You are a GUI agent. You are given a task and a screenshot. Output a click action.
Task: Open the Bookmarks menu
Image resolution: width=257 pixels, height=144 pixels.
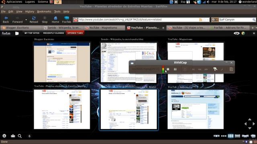[44, 12]
